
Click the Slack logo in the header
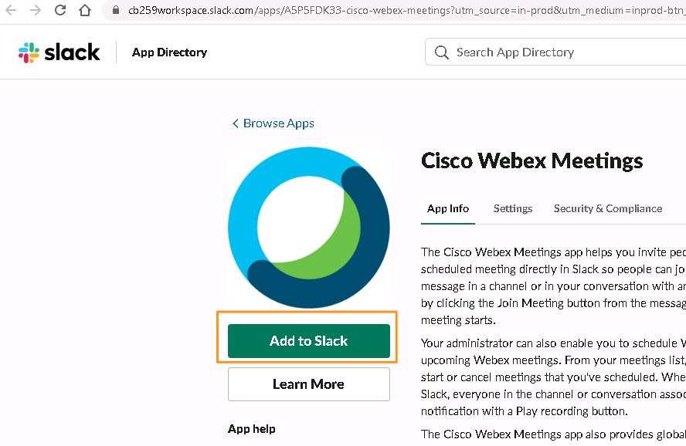59,52
